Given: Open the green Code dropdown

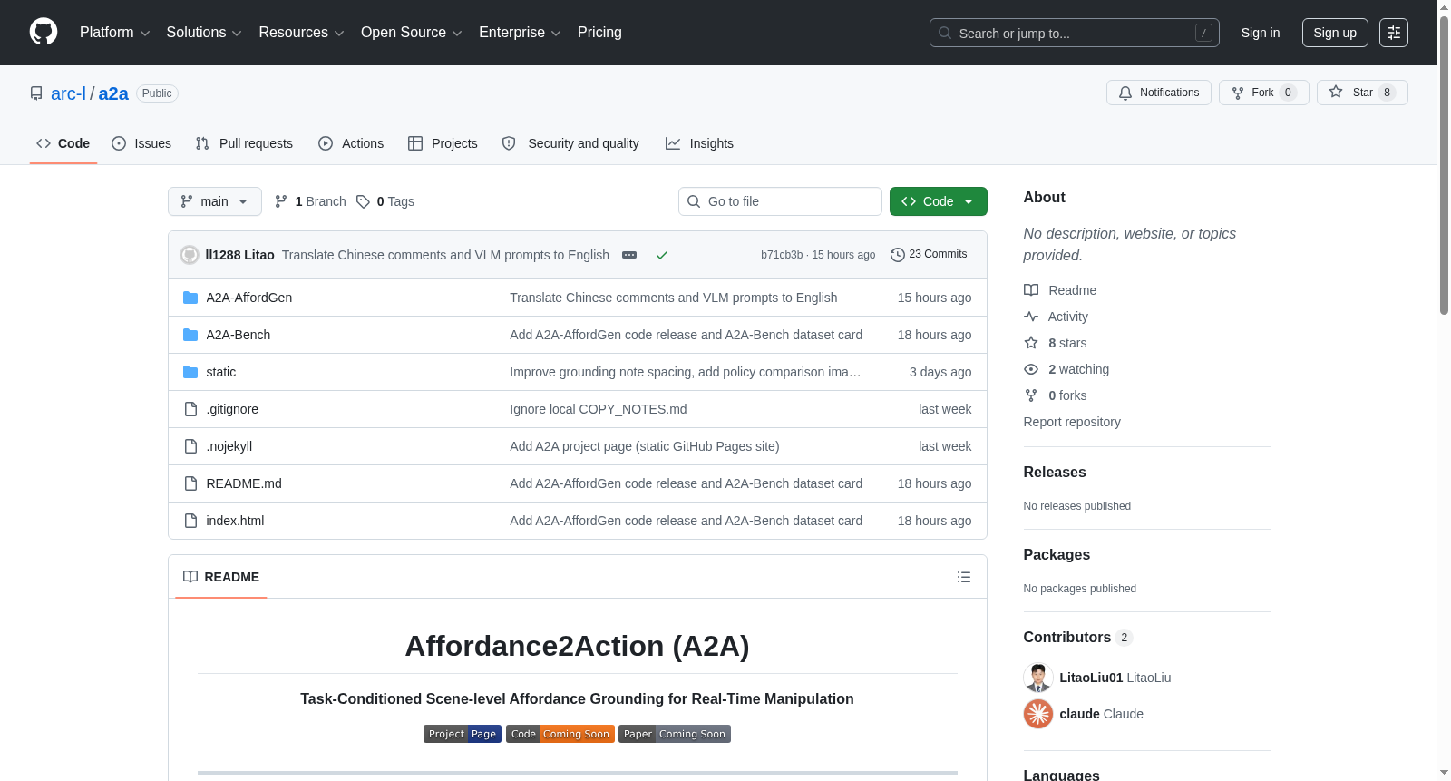Looking at the screenshot, I should [x=939, y=201].
